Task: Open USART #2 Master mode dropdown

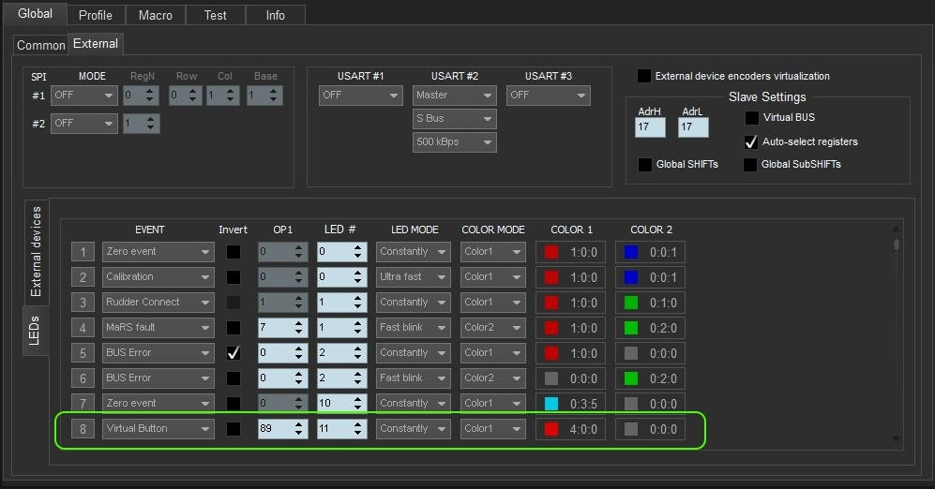Action: [x=454, y=95]
